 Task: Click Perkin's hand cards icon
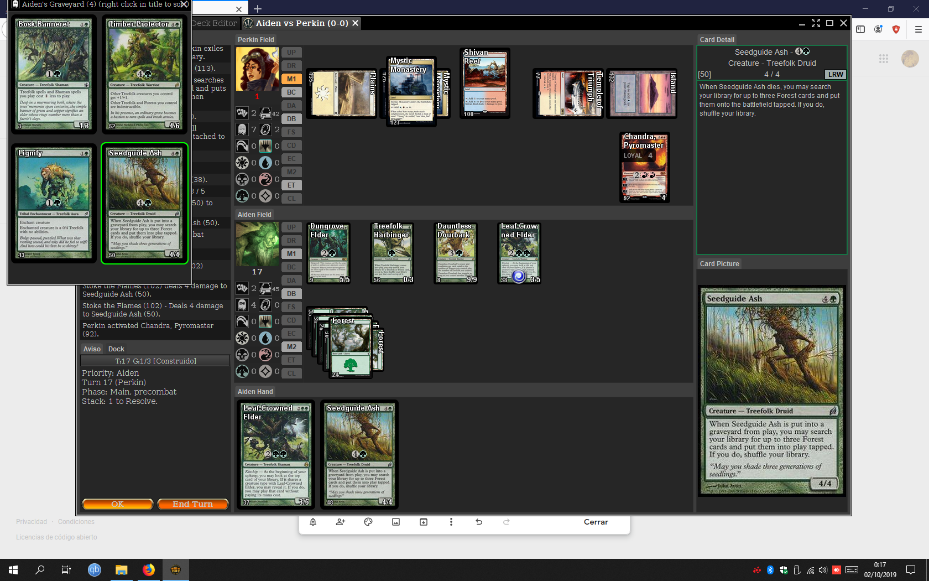(x=242, y=113)
